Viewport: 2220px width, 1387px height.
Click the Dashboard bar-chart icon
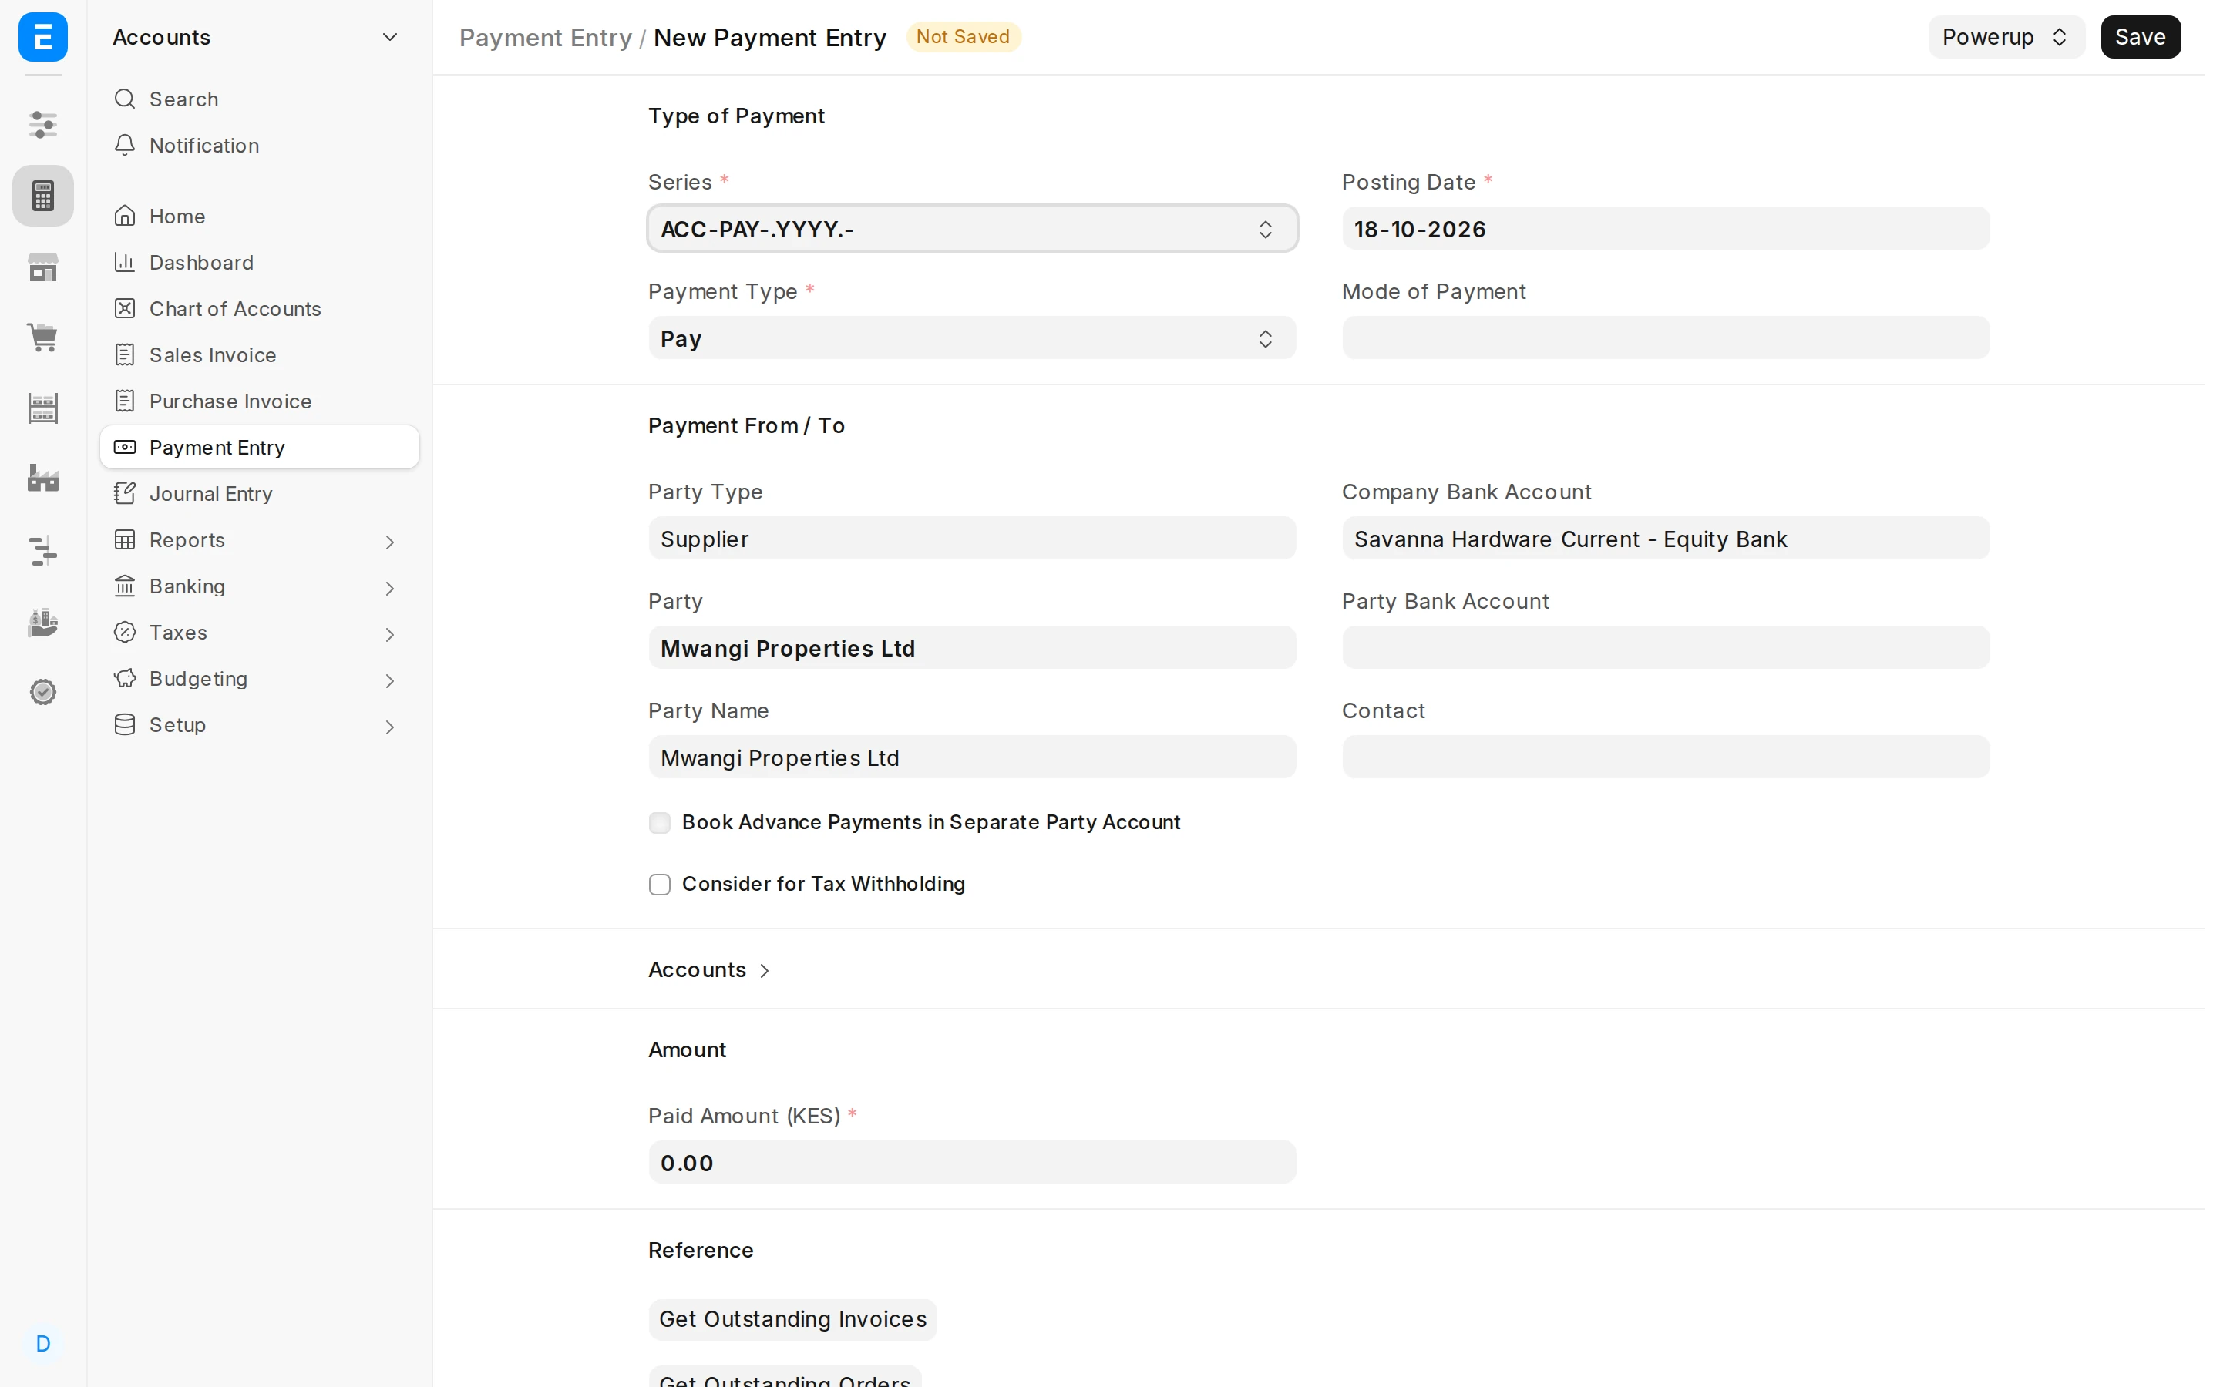point(125,262)
